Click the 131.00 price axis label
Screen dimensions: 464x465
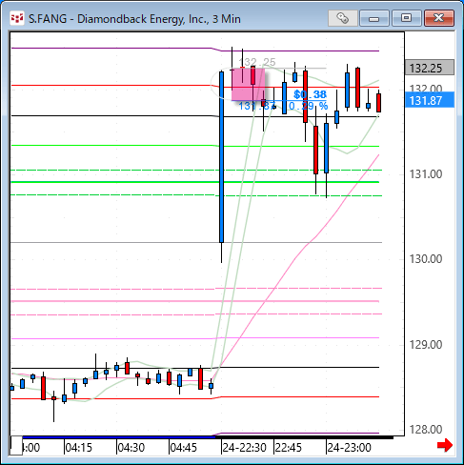pyautogui.click(x=426, y=174)
